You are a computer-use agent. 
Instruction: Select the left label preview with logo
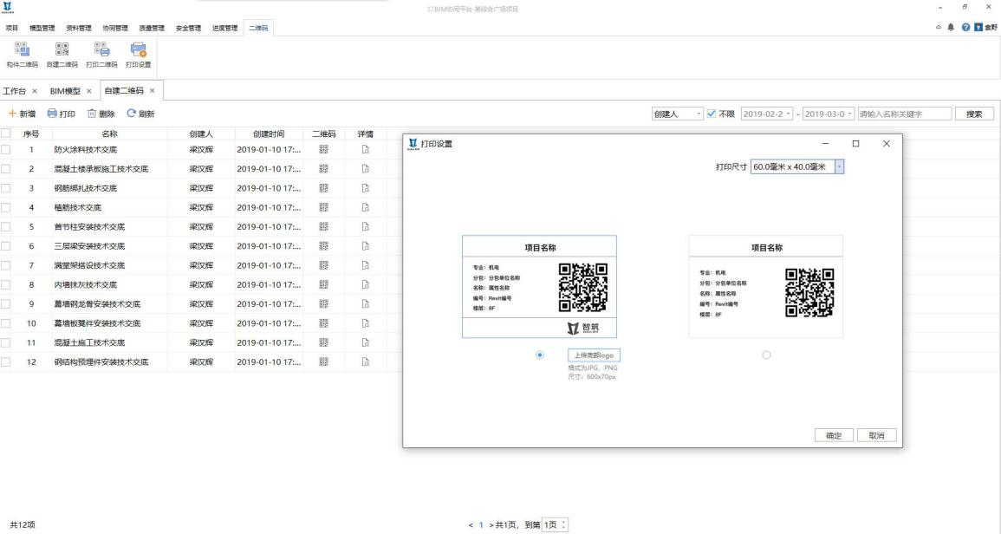539,287
